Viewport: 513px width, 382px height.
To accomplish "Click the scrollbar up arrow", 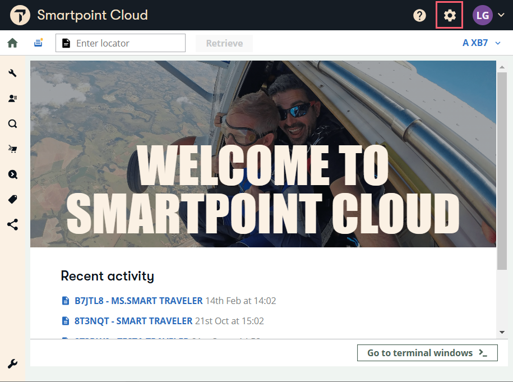I will coord(502,67).
